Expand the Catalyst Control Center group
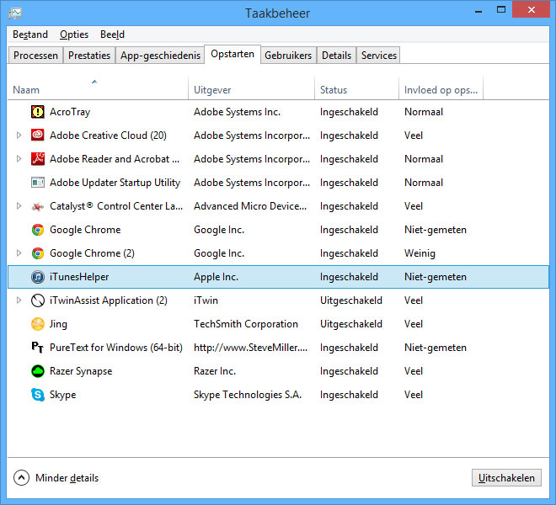Image resolution: width=556 pixels, height=505 pixels. 19,206
